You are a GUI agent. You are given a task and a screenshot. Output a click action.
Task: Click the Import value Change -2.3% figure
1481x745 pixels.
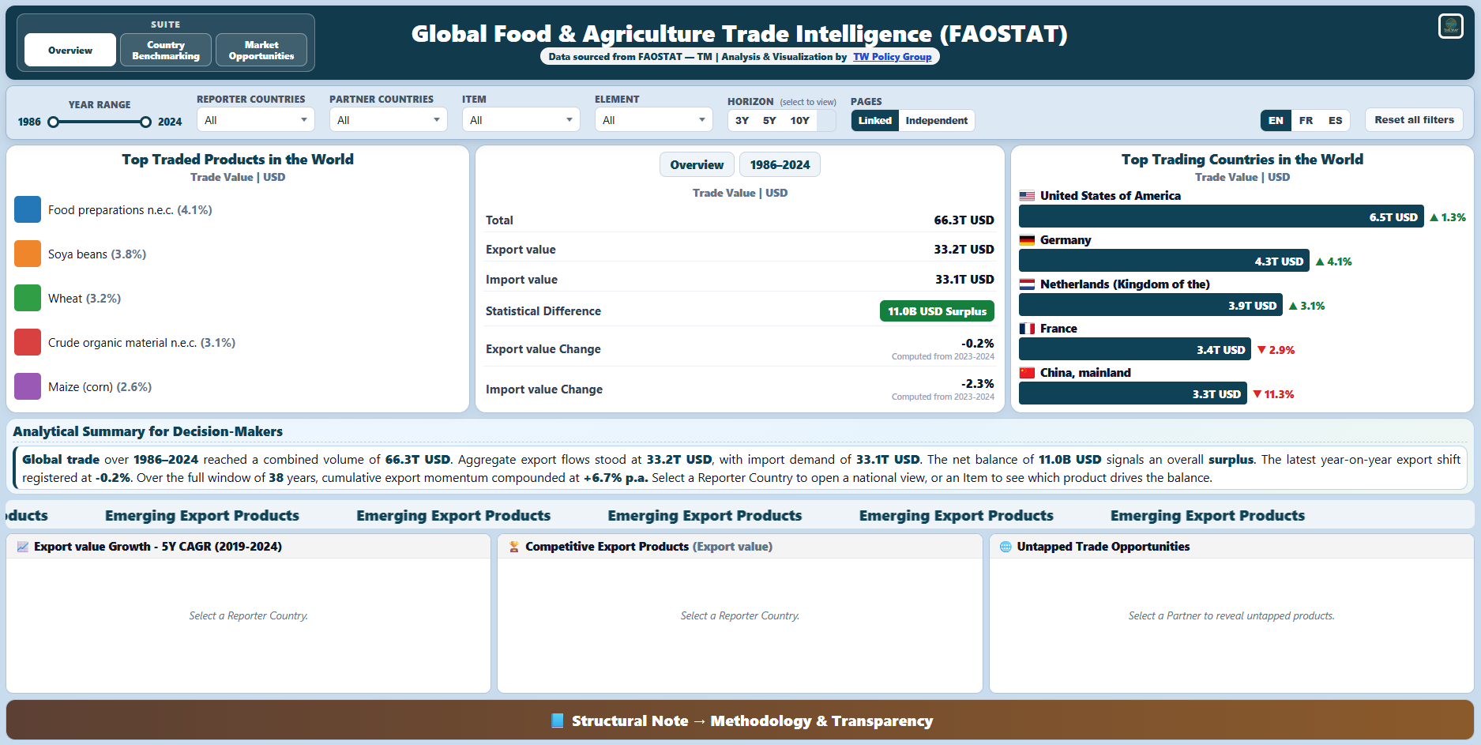click(x=977, y=384)
